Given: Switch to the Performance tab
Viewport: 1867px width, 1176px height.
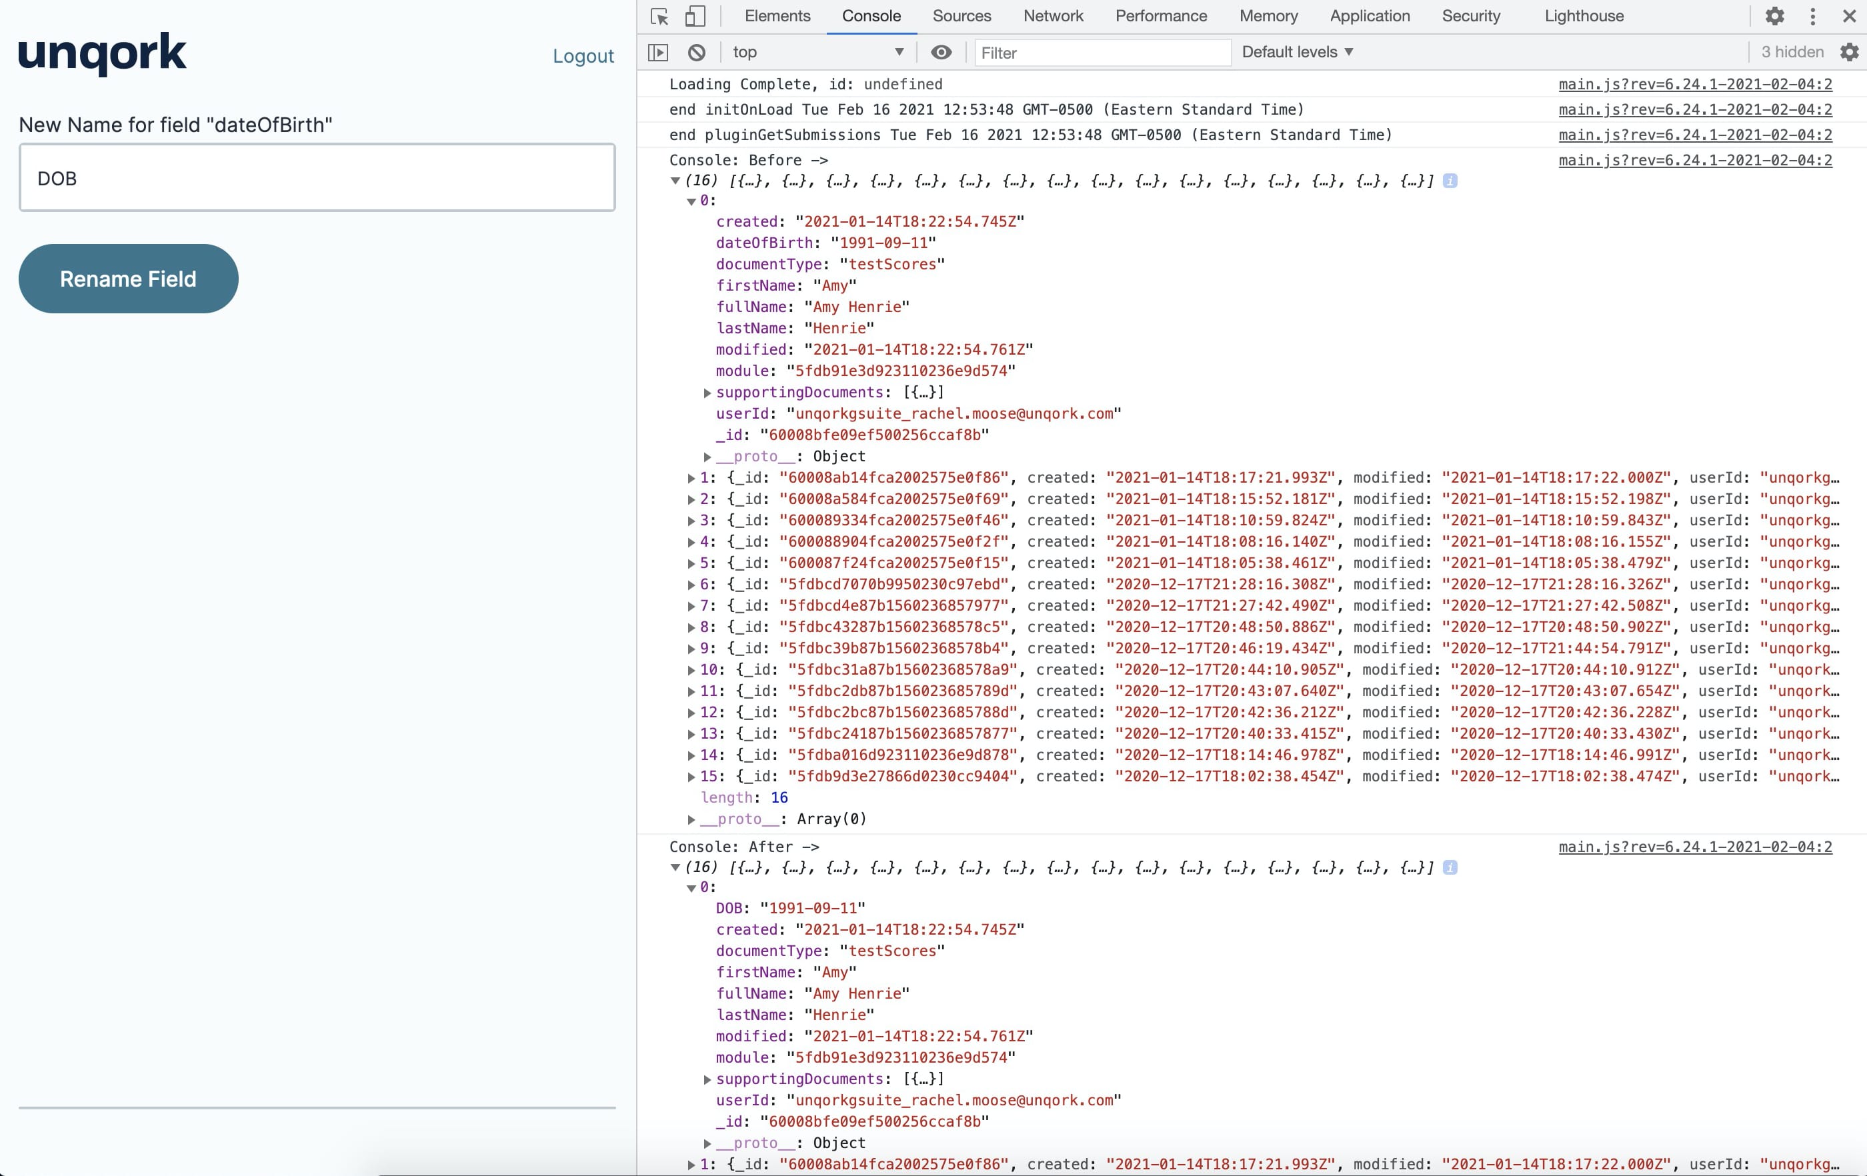Looking at the screenshot, I should (x=1161, y=16).
